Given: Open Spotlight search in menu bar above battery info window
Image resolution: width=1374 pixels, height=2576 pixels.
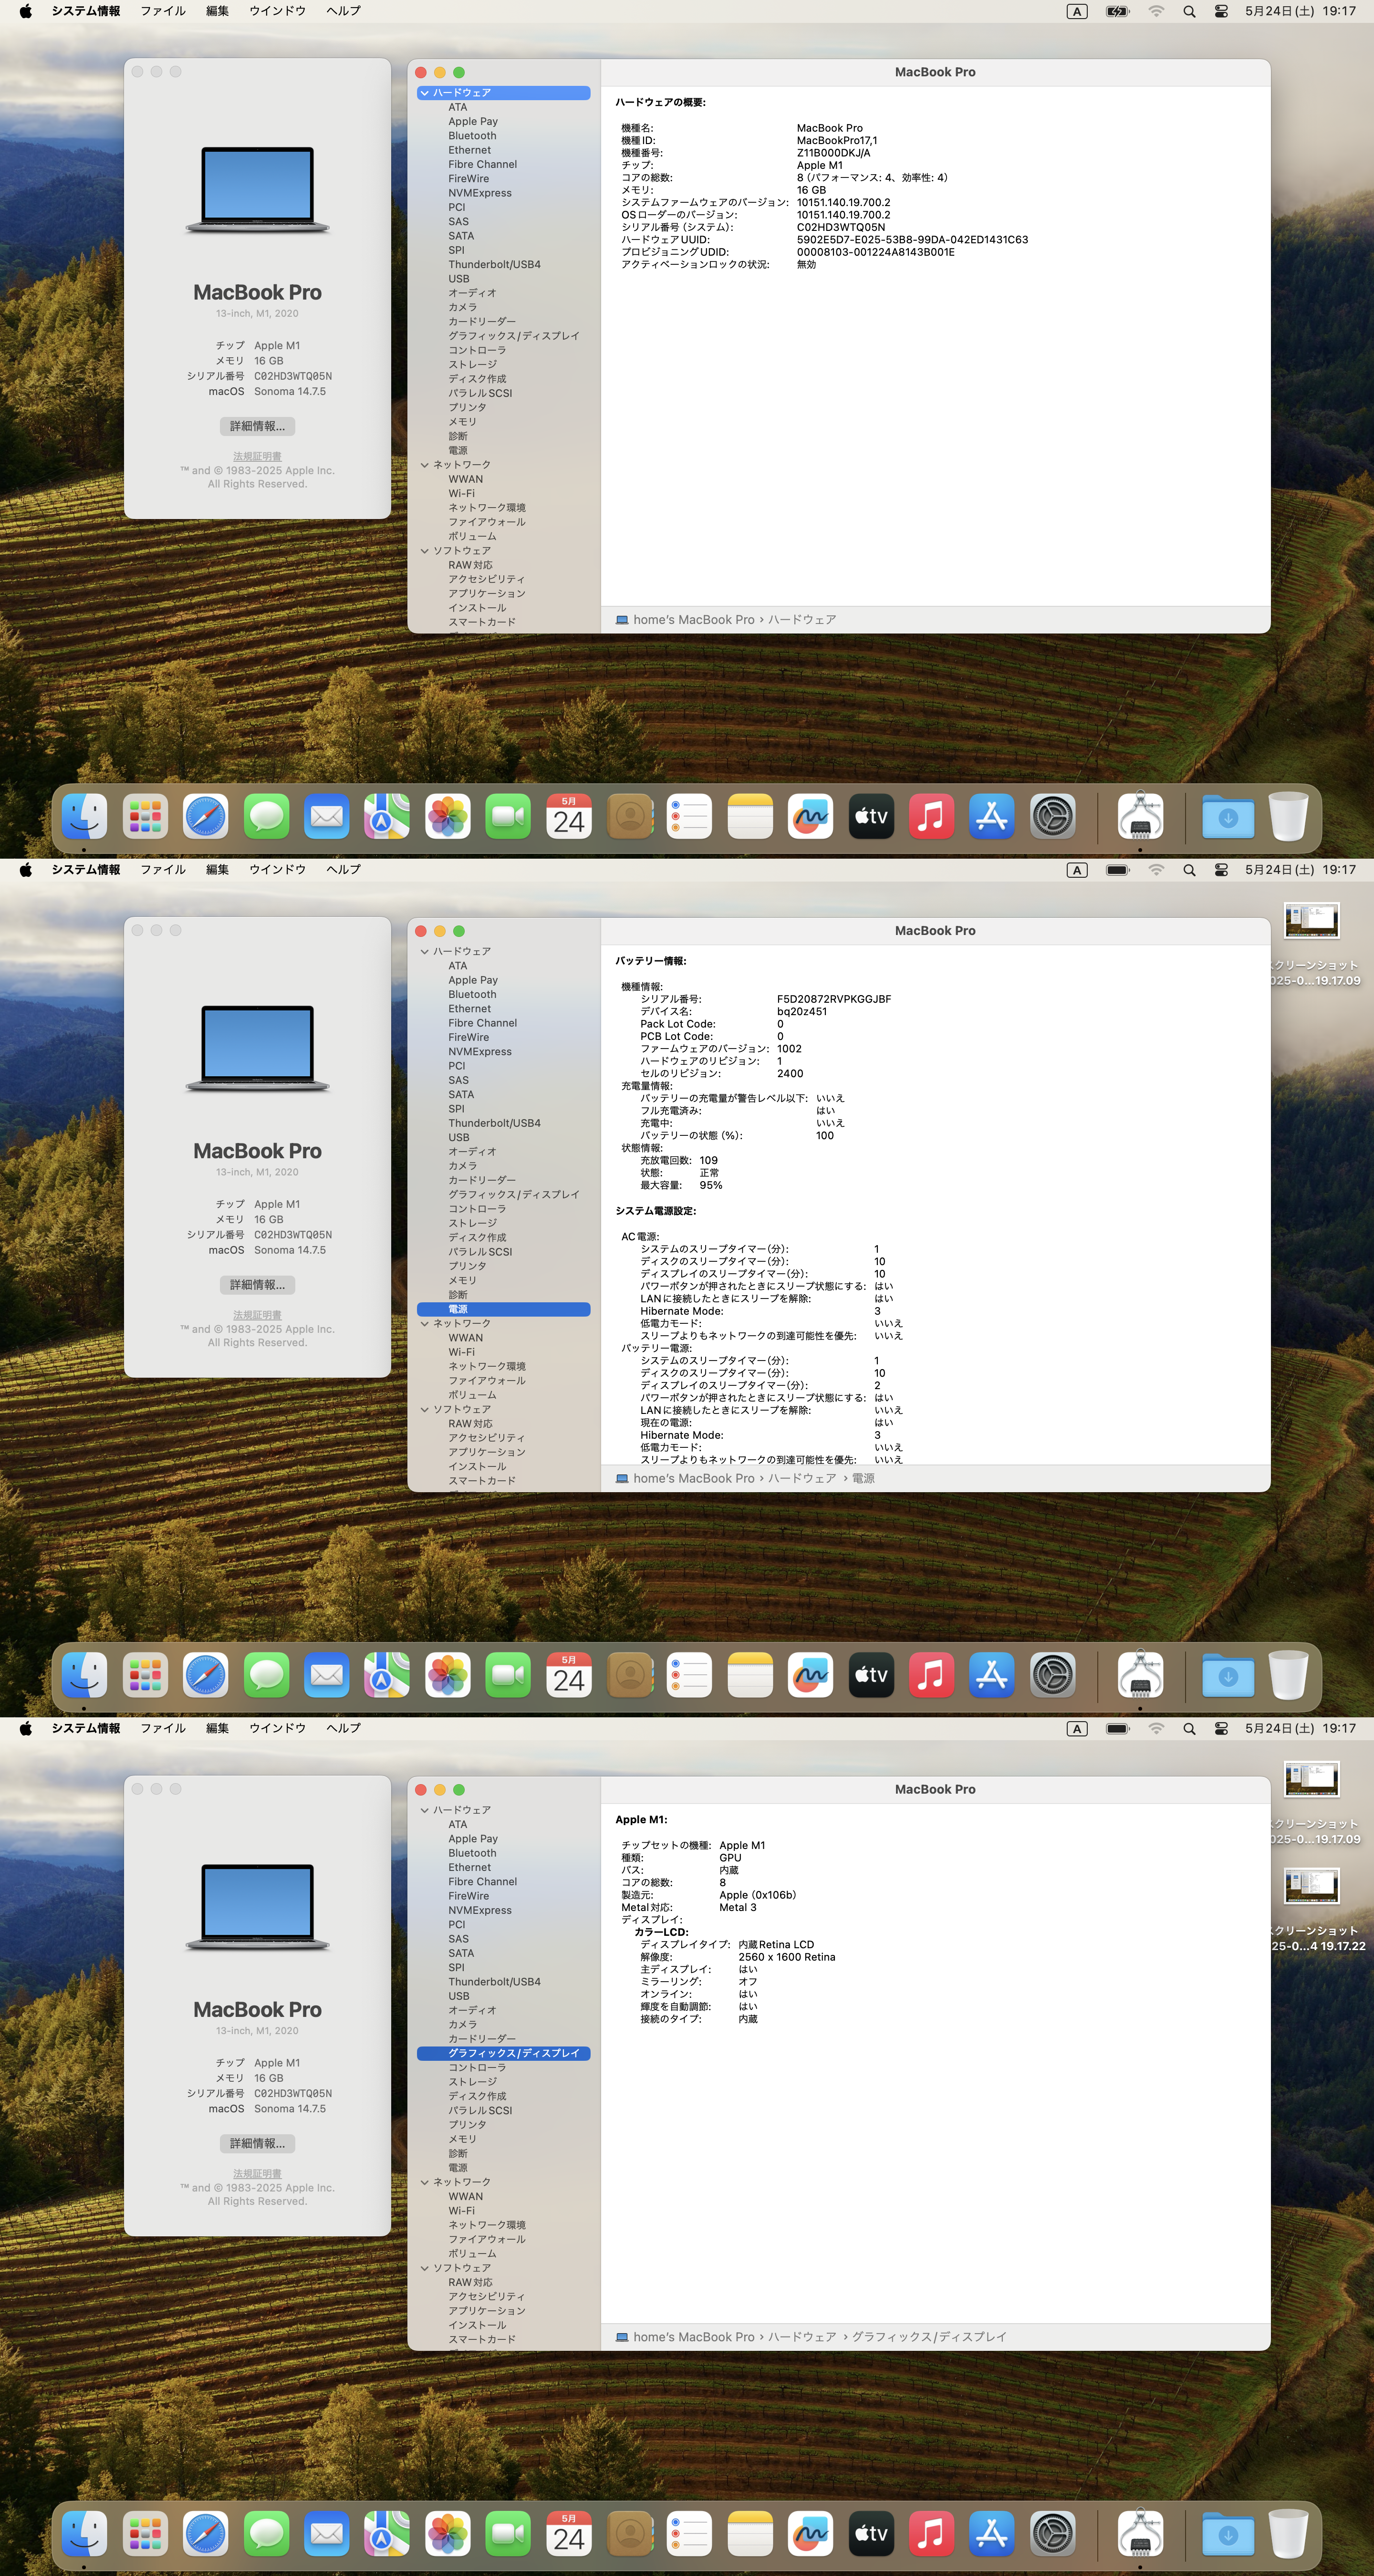Looking at the screenshot, I should pyautogui.click(x=1189, y=870).
